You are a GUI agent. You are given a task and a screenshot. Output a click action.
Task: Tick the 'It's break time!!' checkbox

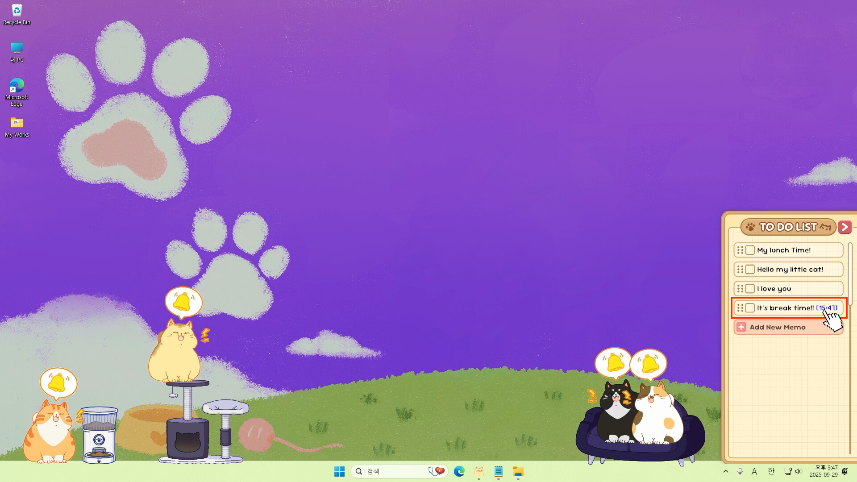coord(750,307)
